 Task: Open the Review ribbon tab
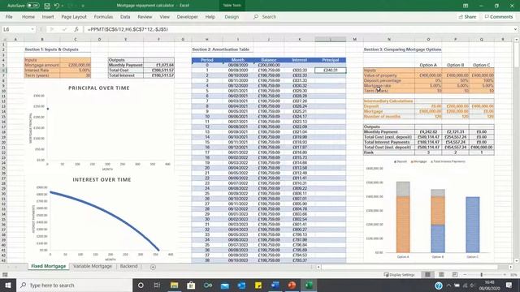tap(145, 17)
